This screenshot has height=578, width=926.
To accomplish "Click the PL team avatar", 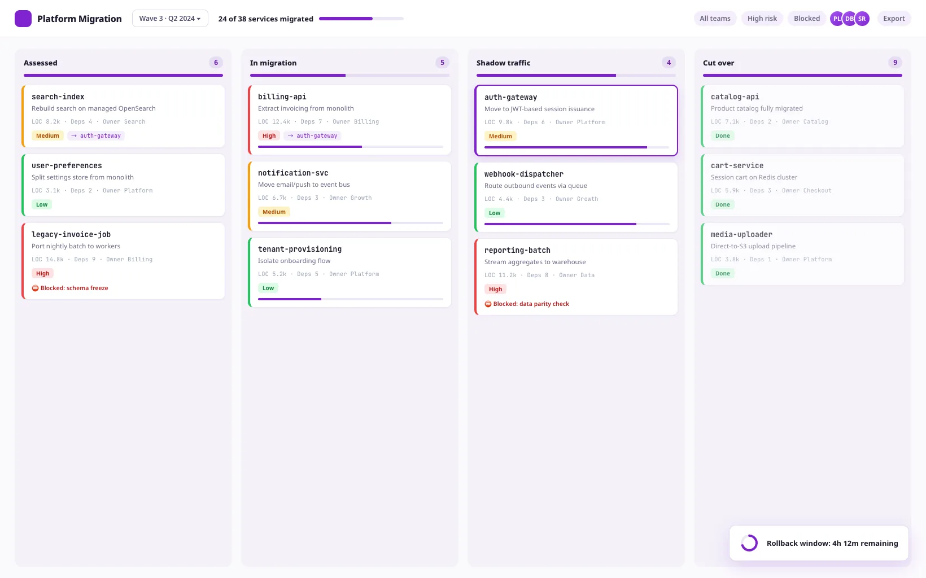I will (x=836, y=19).
